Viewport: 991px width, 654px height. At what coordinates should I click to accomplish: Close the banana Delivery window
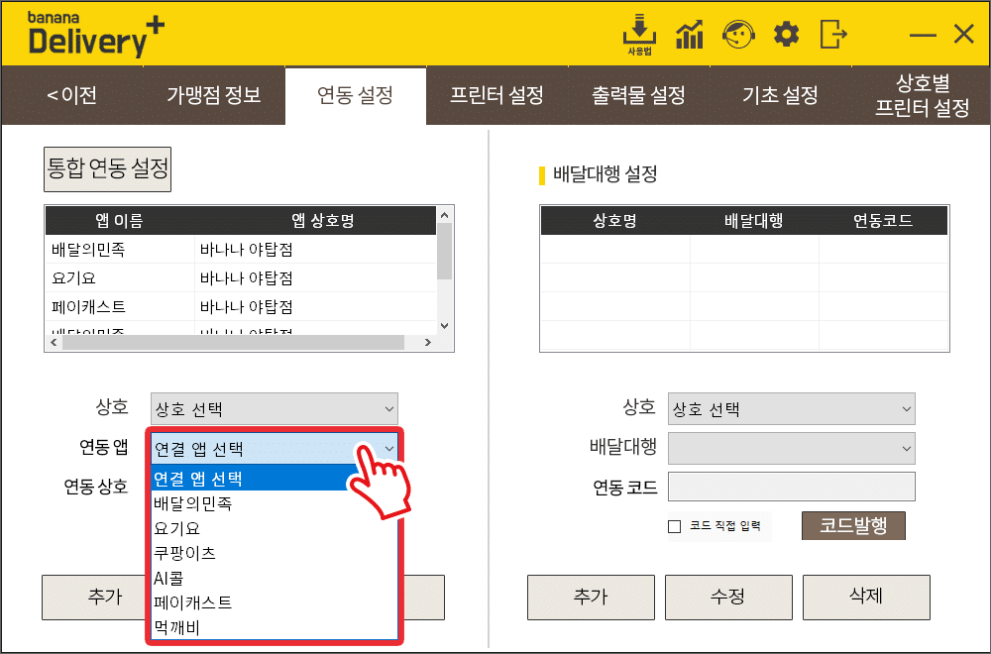(x=964, y=34)
